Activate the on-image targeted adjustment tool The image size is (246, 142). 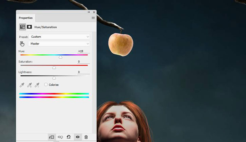22,44
